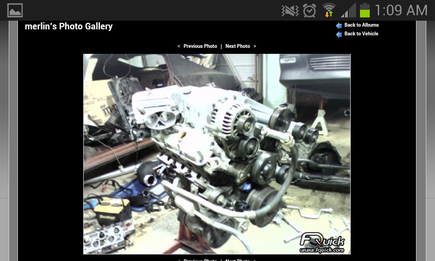Go to Next Photo above the image

238,46
